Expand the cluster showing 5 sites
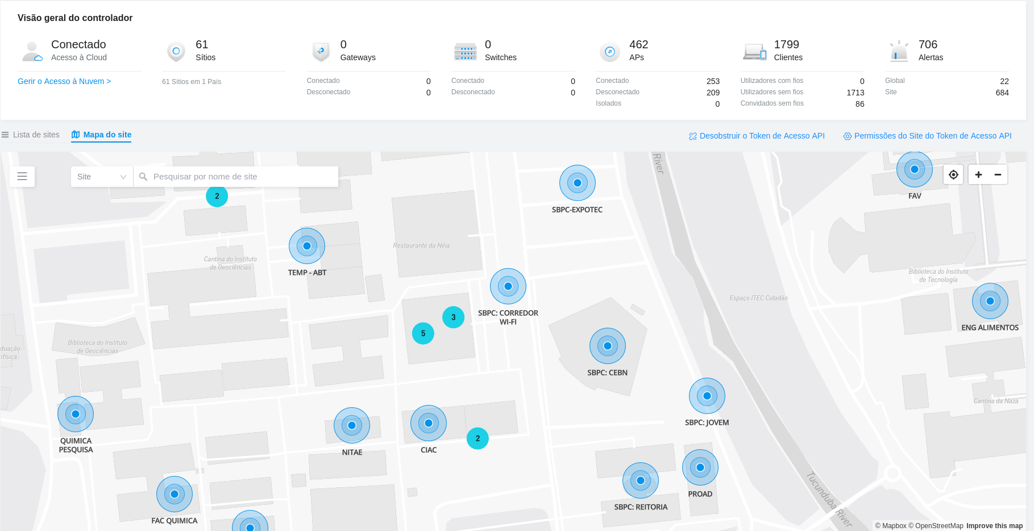This screenshot has height=531, width=1034. [423, 333]
